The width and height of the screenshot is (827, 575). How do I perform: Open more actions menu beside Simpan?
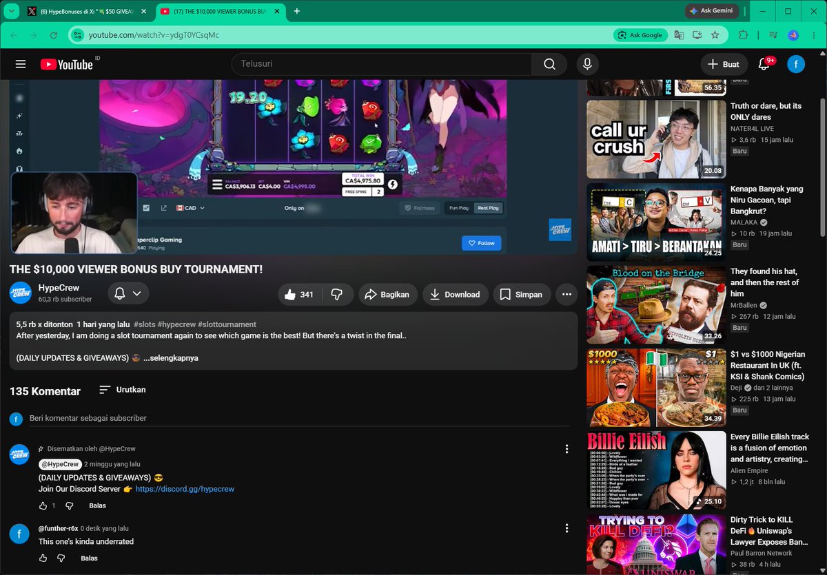pos(566,294)
